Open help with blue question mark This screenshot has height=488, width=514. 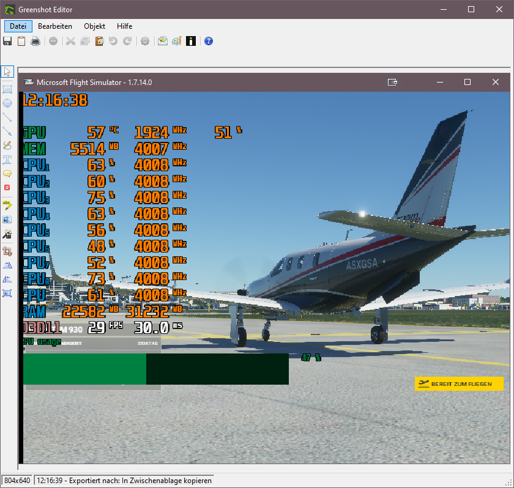pyautogui.click(x=209, y=41)
